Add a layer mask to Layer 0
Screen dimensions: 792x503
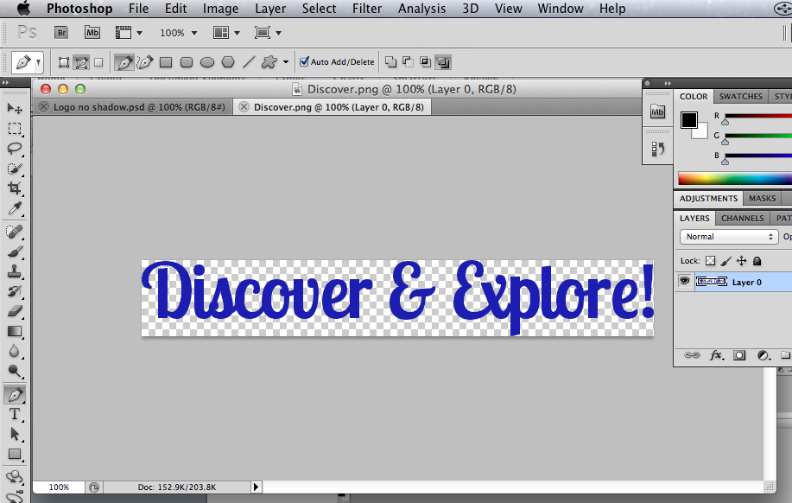pos(739,354)
